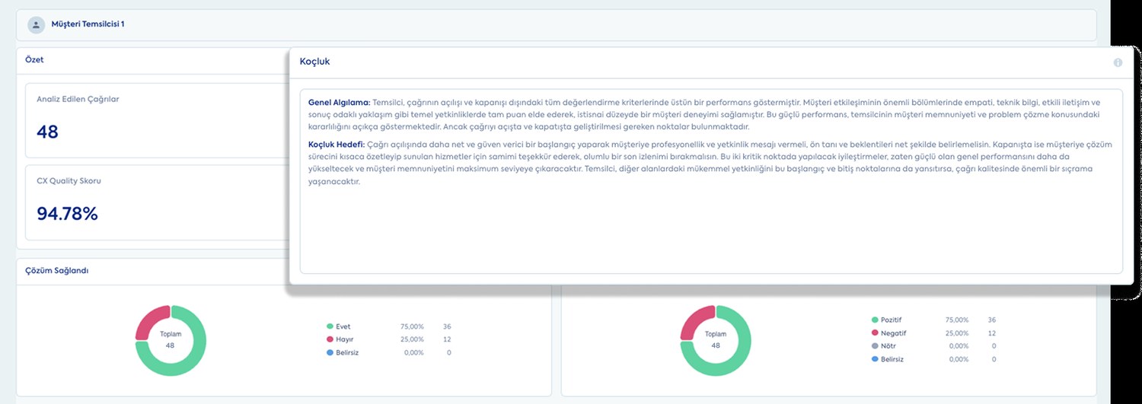1142x404 pixels.
Task: Click the user avatar icon beside Müşteri Temsilcisi 1
Action: [x=36, y=25]
